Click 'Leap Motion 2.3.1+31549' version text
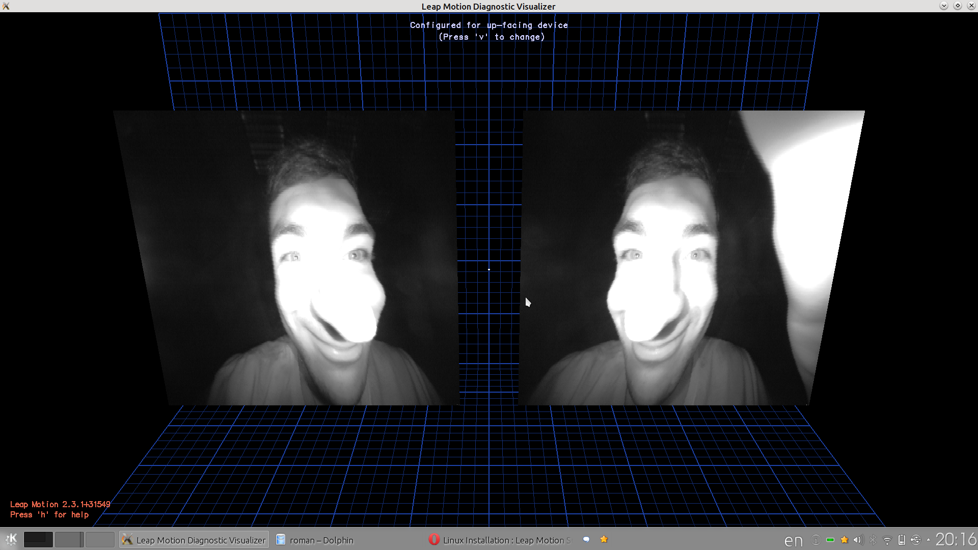Viewport: 978px width, 550px height. click(x=60, y=504)
